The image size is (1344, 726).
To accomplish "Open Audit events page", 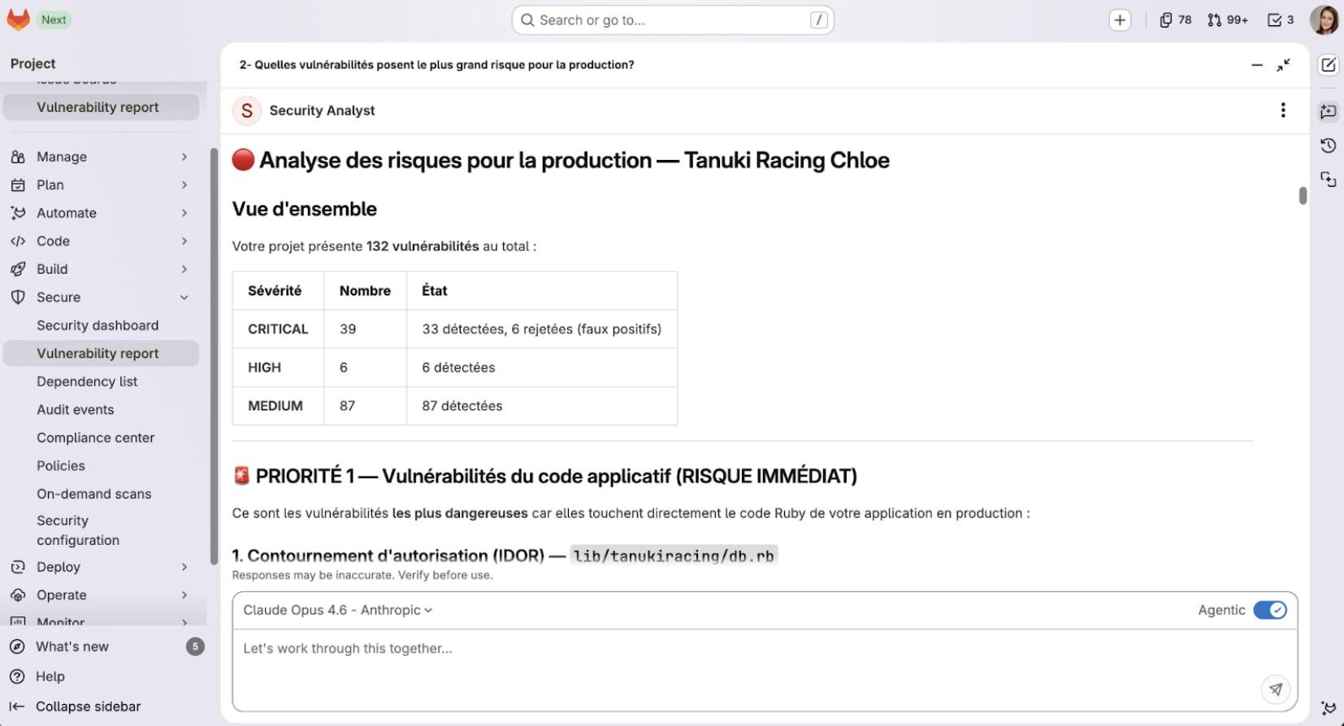I will [x=102, y=409].
